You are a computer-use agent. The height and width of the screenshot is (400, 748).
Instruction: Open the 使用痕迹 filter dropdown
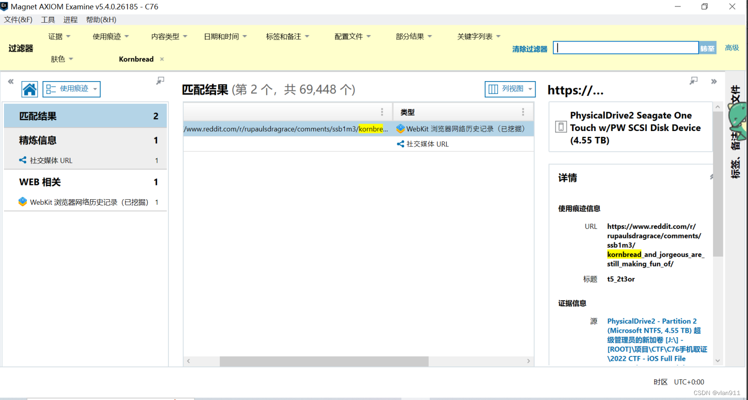[x=111, y=36]
